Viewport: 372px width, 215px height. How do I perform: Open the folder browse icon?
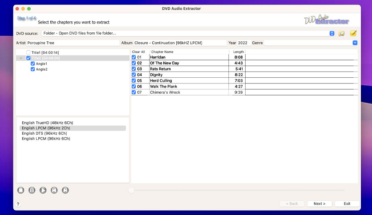[x=341, y=33]
